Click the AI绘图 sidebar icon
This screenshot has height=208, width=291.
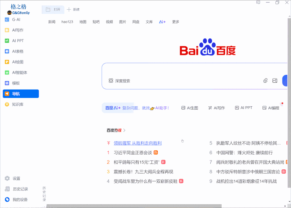click(x=7, y=62)
